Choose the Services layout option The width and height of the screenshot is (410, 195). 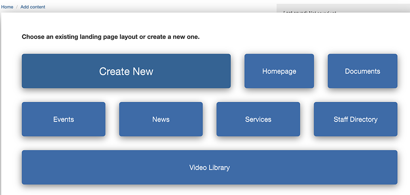coord(258,119)
